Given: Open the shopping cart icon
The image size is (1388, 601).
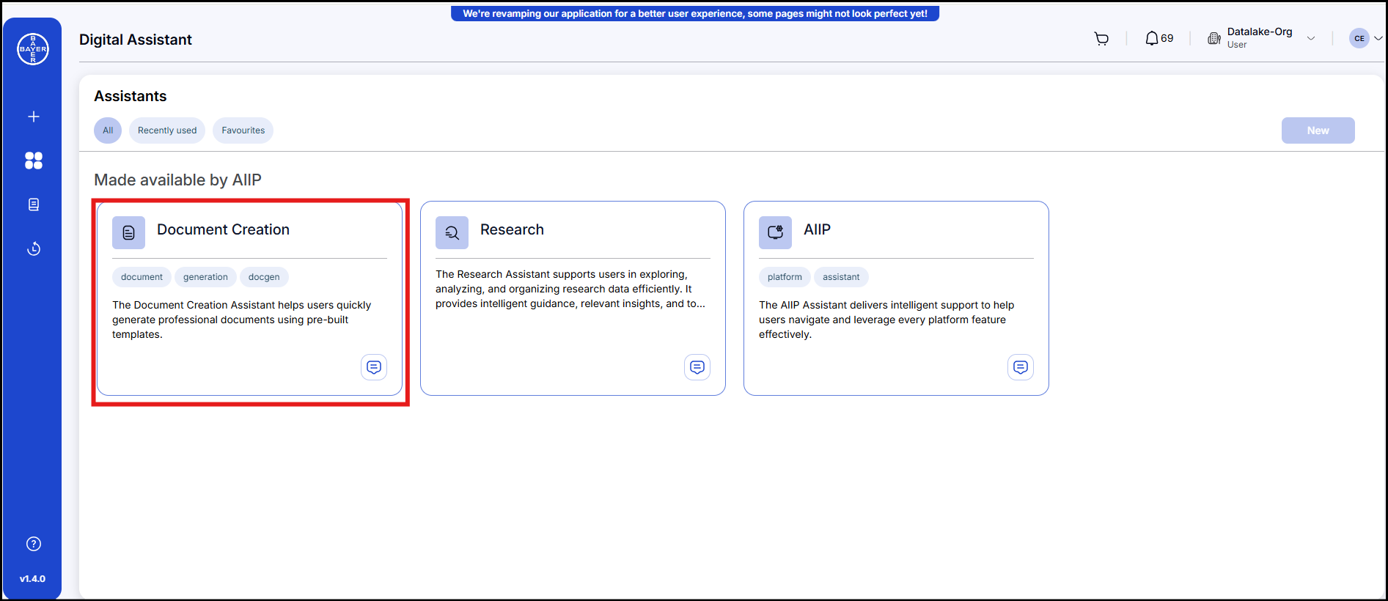Looking at the screenshot, I should click(x=1101, y=39).
